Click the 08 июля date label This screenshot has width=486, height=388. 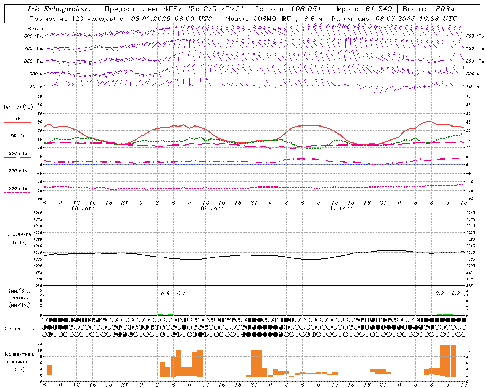83,208
